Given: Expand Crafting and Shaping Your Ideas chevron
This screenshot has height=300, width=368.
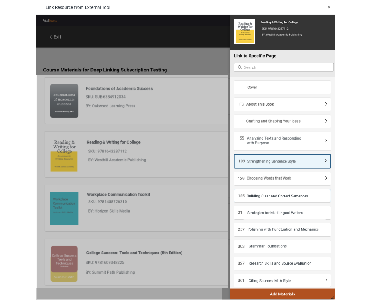Looking at the screenshot, I should pyautogui.click(x=326, y=121).
